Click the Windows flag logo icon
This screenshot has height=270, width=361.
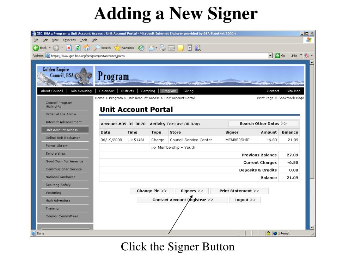[309, 40]
